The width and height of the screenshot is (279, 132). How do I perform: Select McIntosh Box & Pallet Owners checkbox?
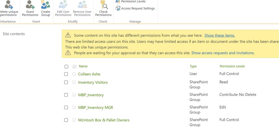pyautogui.click(x=66, y=120)
